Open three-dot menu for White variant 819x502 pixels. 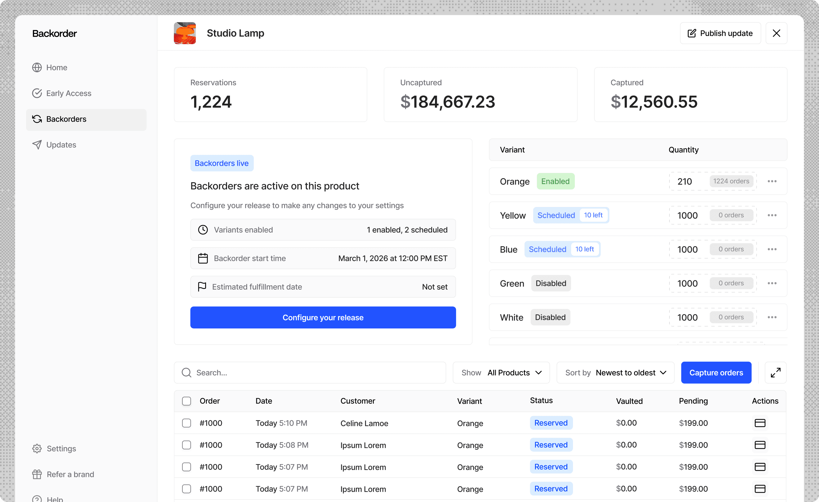[x=772, y=317]
